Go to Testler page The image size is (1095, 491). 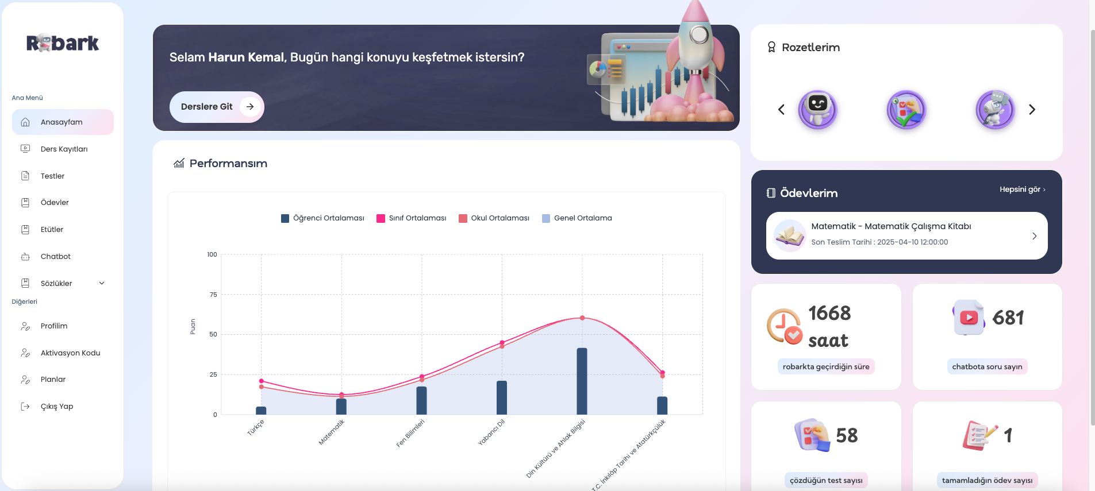[x=63, y=176]
